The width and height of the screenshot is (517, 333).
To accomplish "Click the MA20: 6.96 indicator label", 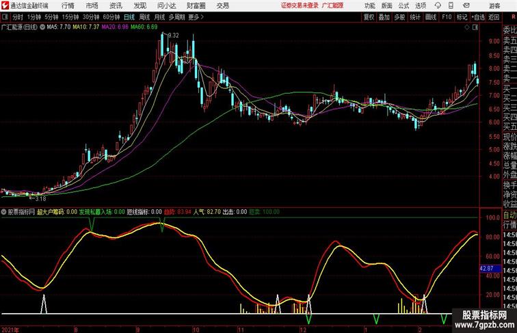I will [115, 27].
